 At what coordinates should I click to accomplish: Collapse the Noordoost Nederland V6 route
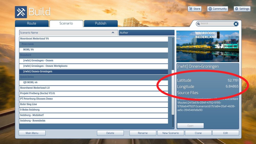tap(34, 39)
